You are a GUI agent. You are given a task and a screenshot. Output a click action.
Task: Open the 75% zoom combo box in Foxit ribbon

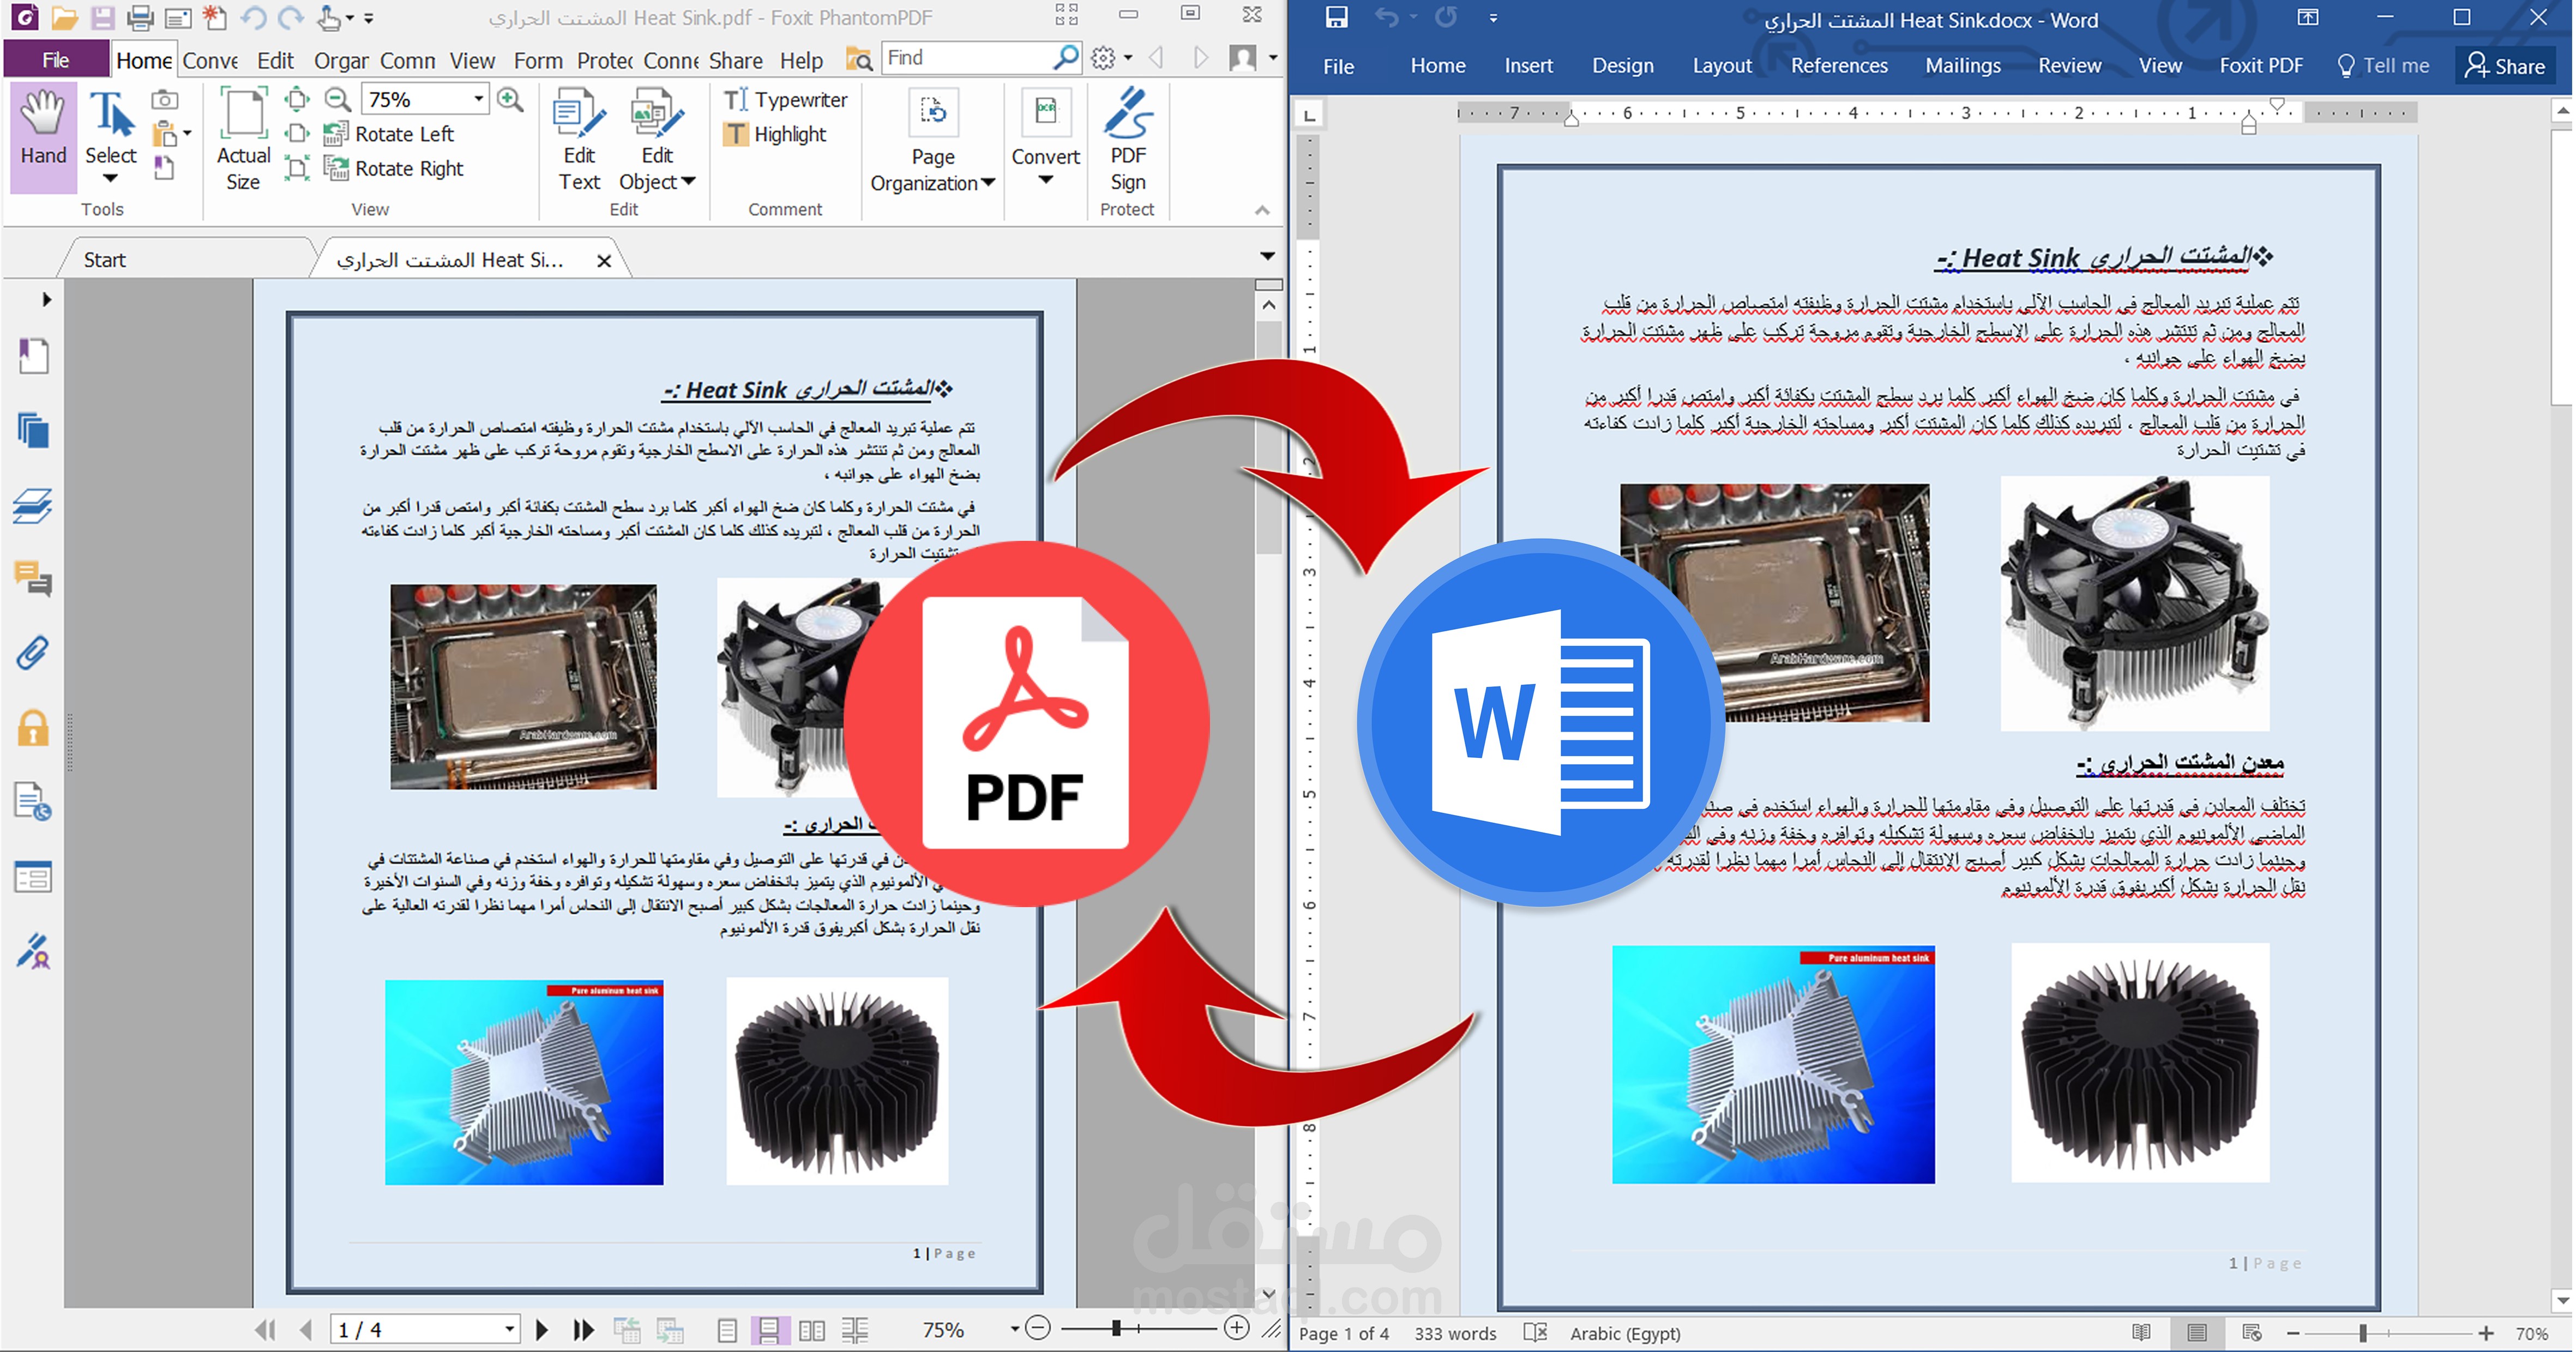coord(425,99)
